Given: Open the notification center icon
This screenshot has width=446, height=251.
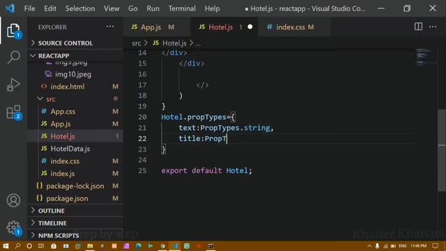Looking at the screenshot, I should pos(435,246).
